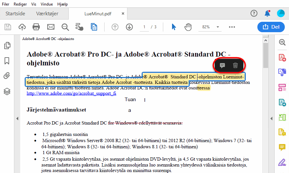Open the Create PDF tool
Screen dimensions: 289x173
pos(282,58)
